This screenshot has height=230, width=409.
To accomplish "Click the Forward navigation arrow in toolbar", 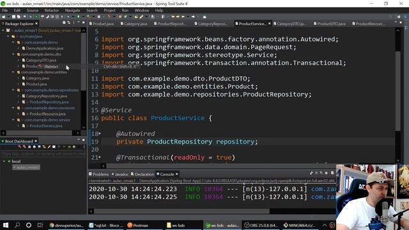I will 193,17.
